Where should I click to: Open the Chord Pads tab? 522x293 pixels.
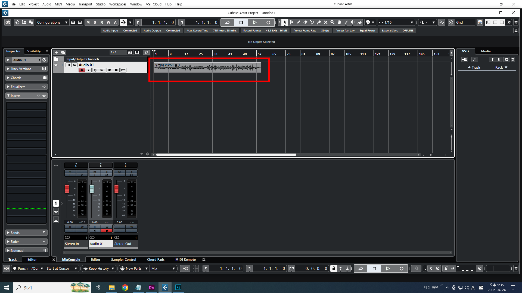click(x=156, y=260)
